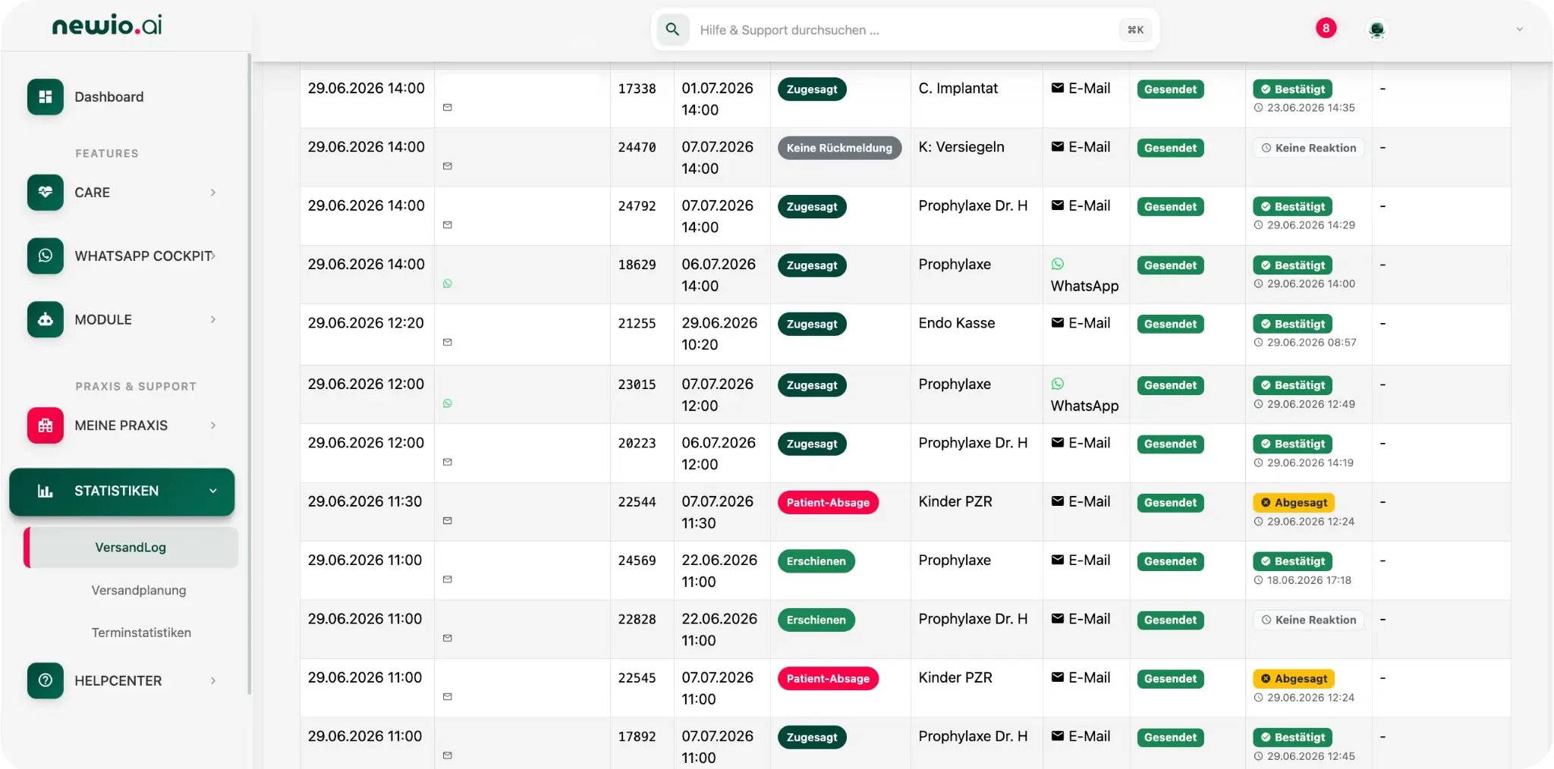The image size is (1554, 769).
Task: Click the user avatar icon
Action: pos(1376,30)
